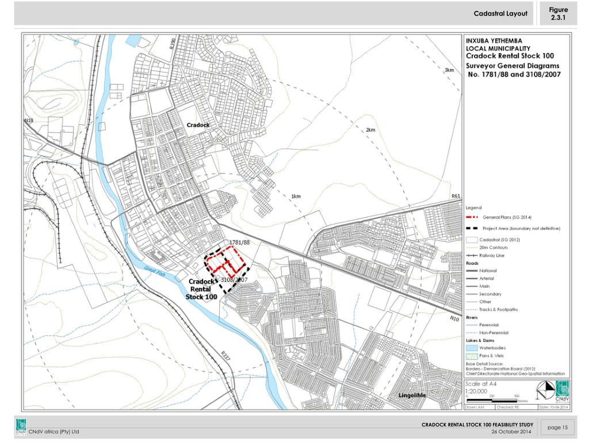
Task: Click the "Cradock" town label on the map
Action: coord(198,125)
